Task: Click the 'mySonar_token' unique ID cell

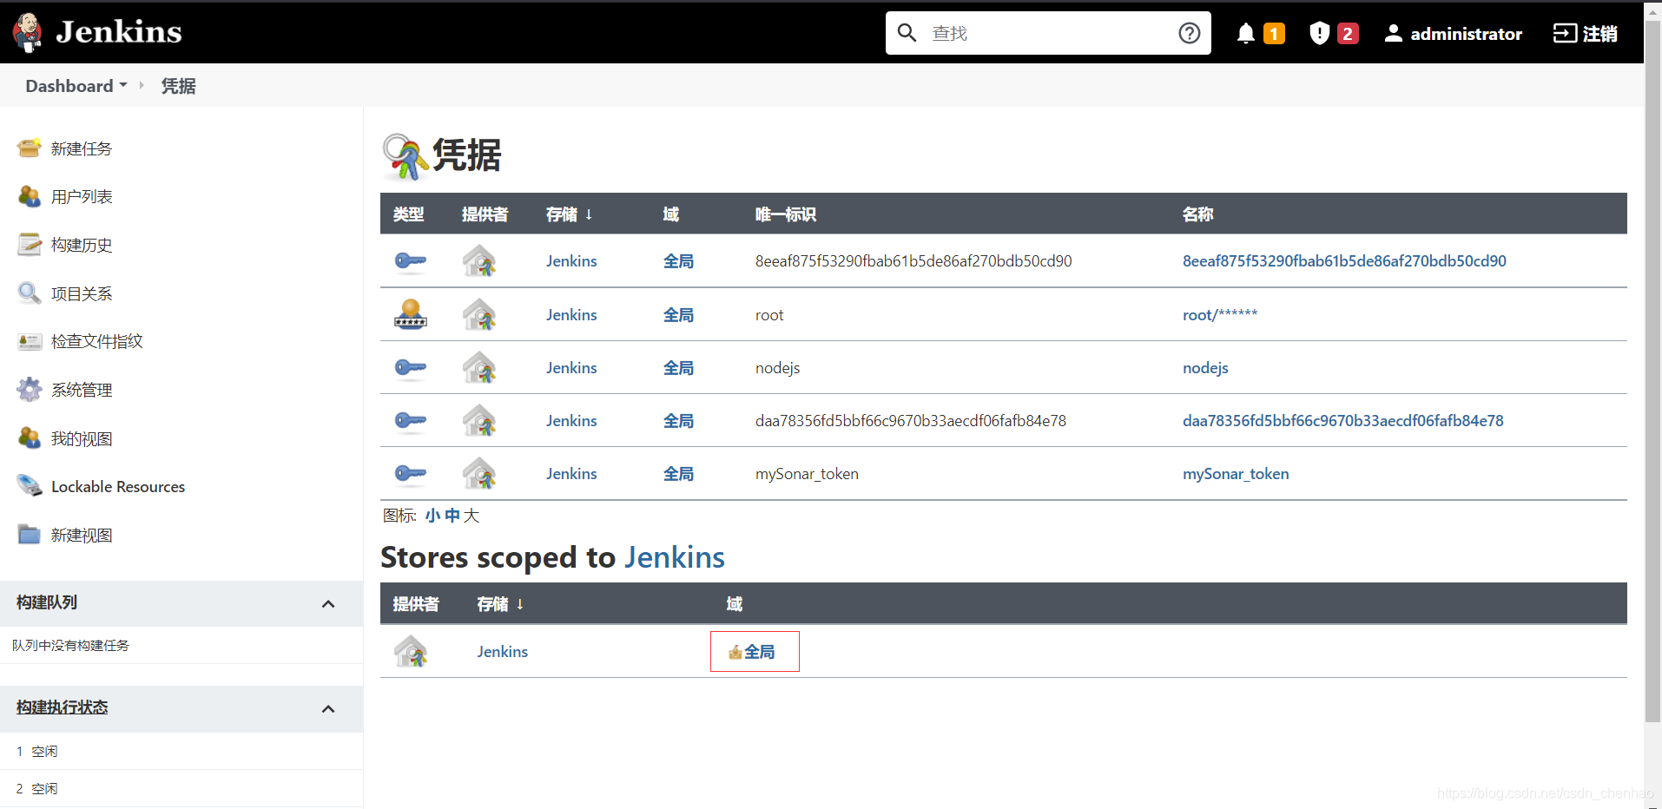Action: (x=807, y=474)
